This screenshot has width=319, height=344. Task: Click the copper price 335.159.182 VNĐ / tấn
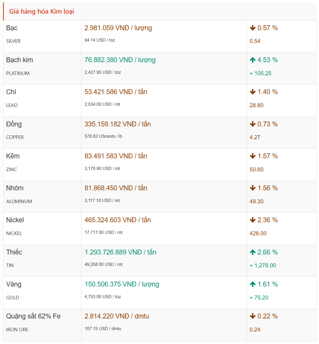click(117, 124)
